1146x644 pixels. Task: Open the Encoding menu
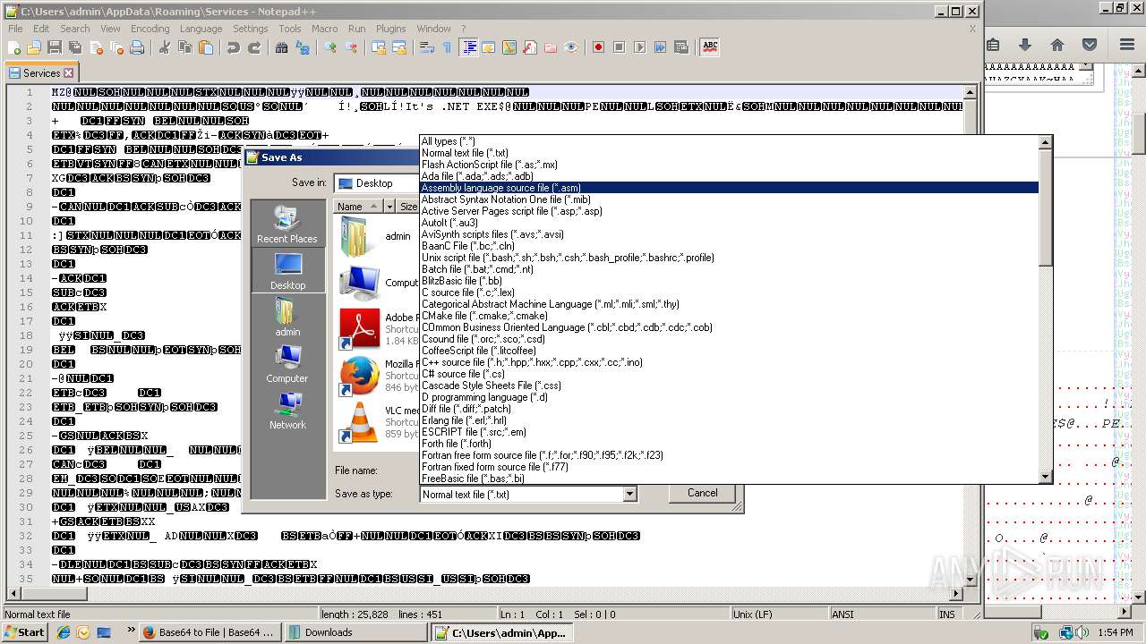pyautogui.click(x=150, y=29)
